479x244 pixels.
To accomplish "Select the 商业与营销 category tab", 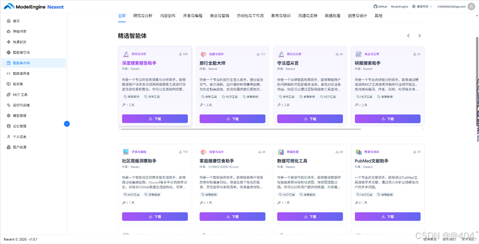I will (220, 15).
